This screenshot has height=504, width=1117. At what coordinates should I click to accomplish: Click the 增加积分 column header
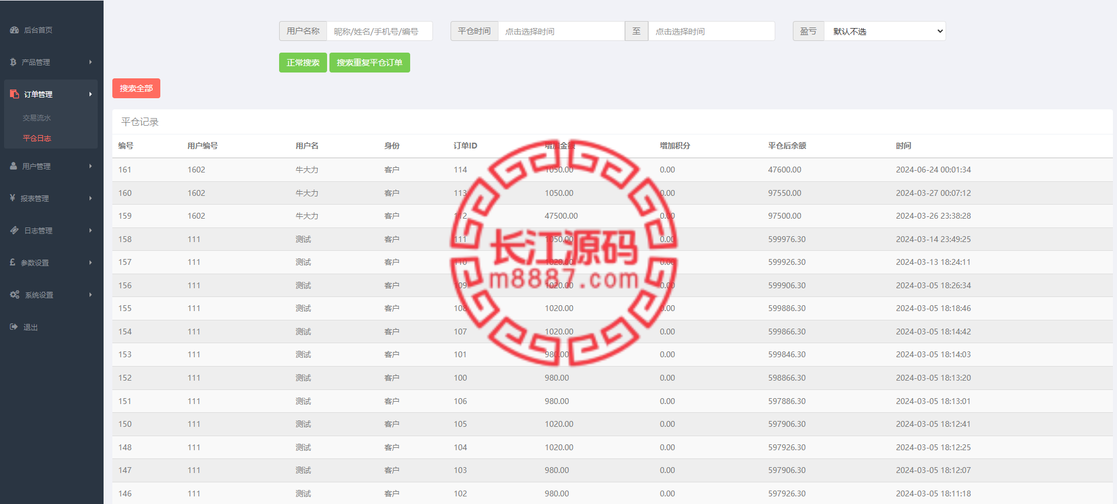pyautogui.click(x=675, y=146)
